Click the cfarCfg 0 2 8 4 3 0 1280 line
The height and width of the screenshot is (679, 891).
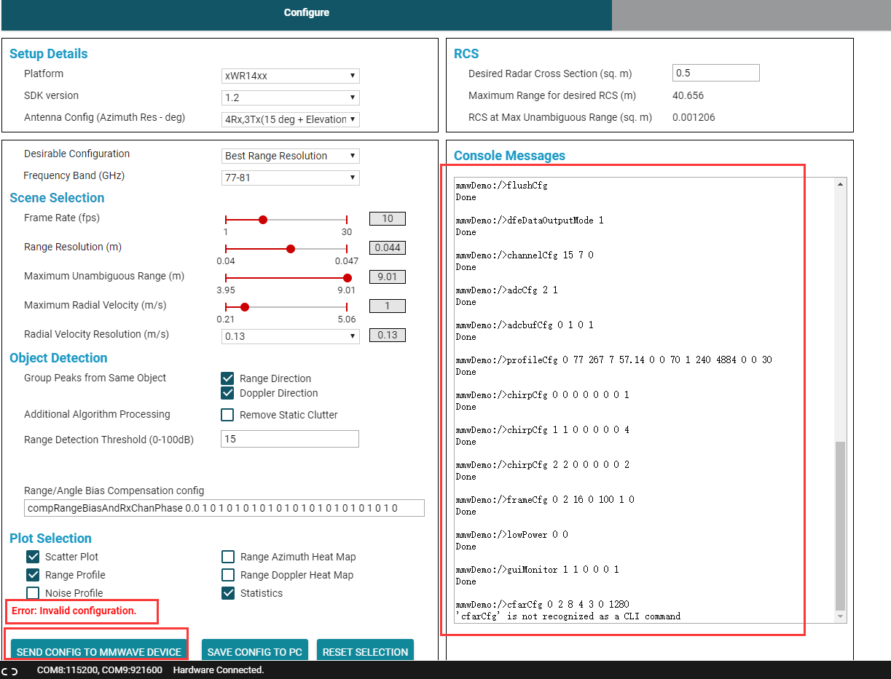coord(543,605)
